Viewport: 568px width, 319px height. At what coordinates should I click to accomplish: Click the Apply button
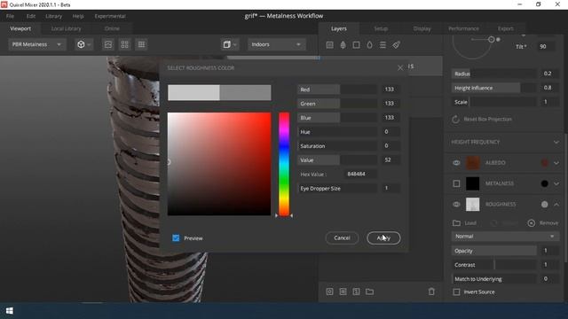(383, 238)
